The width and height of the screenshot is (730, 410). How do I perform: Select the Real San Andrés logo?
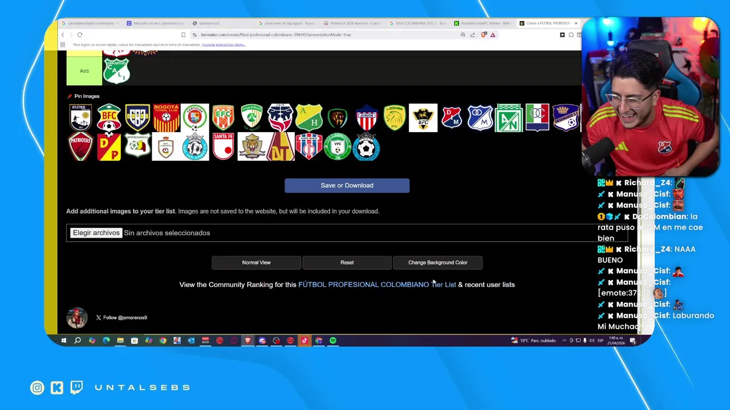pos(194,146)
